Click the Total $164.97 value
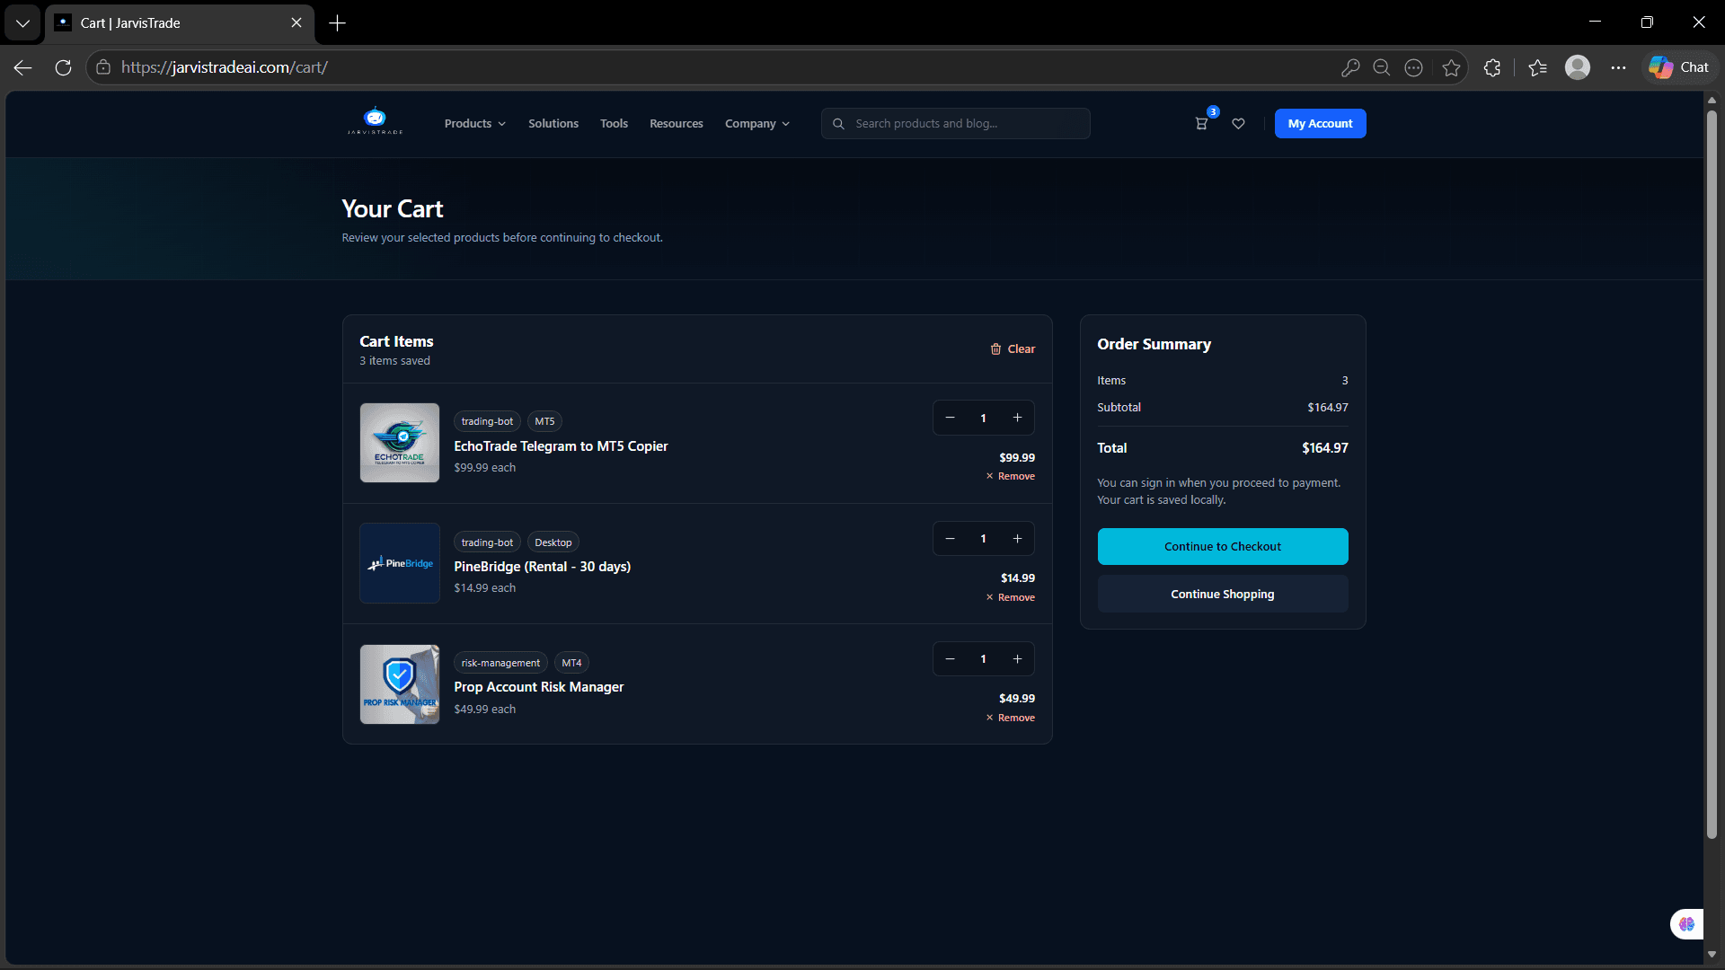 coord(1325,448)
